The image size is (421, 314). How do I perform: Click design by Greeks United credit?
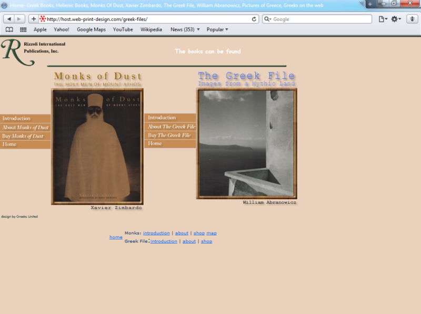coord(19,216)
